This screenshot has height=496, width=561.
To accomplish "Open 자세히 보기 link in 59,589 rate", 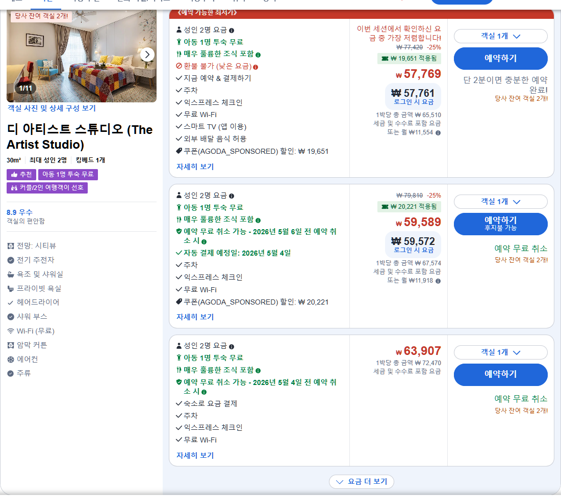I will (x=195, y=317).
